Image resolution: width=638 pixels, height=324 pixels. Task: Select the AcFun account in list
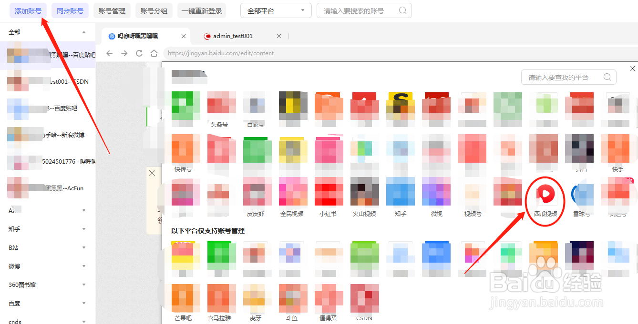[x=48, y=188]
